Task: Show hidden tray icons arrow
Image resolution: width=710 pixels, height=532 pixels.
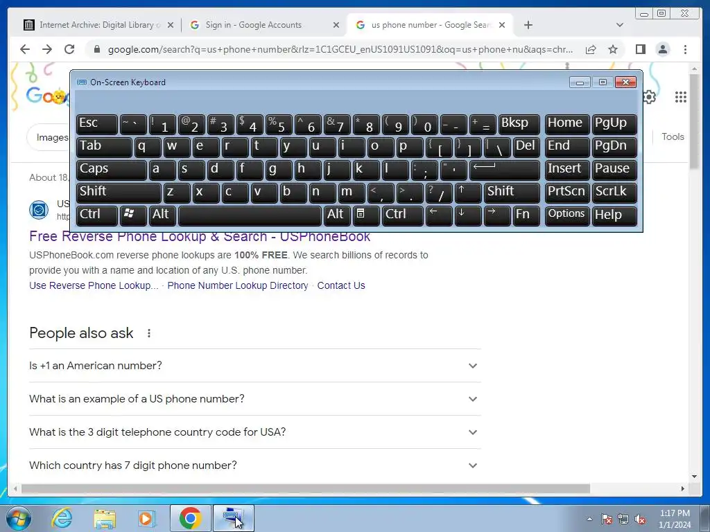Action: point(589,519)
